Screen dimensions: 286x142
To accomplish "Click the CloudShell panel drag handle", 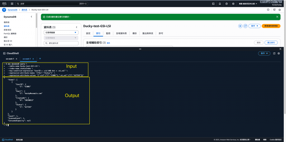I will coord(140,49).
